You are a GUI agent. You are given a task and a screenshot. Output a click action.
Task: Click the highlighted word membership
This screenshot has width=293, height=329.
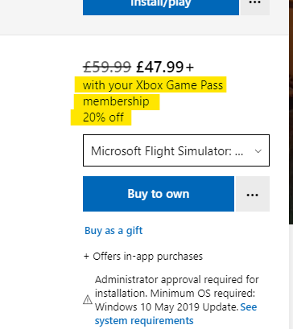(116, 101)
